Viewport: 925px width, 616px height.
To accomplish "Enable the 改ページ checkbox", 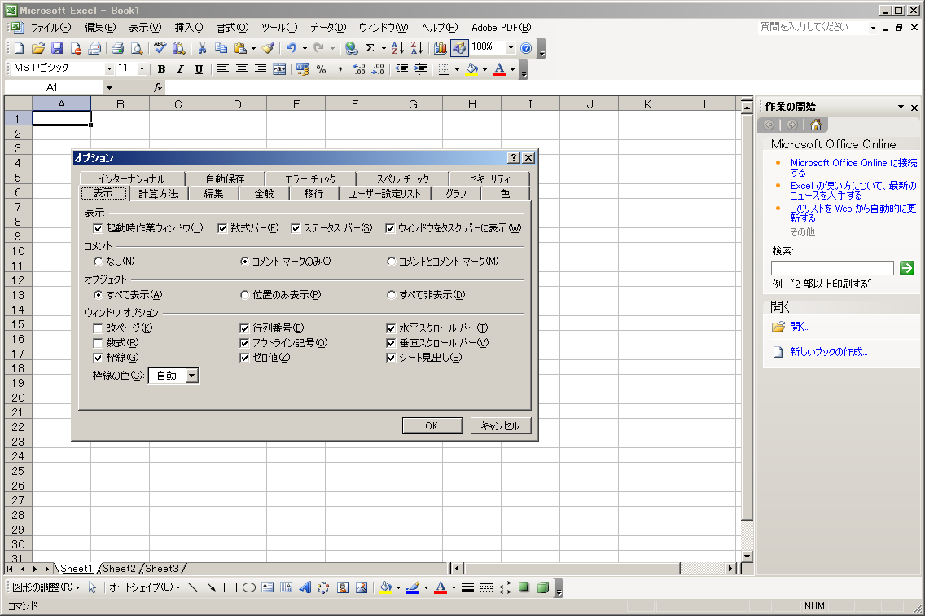I will pyautogui.click(x=99, y=328).
